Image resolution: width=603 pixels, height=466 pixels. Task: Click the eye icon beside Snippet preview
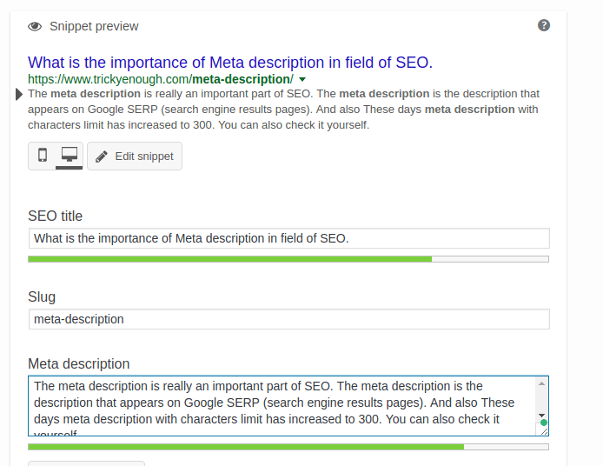(35, 26)
